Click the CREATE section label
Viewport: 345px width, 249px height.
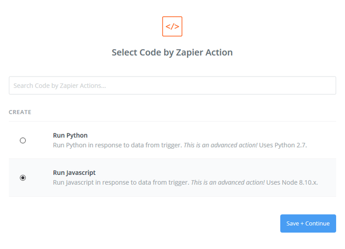(20, 112)
